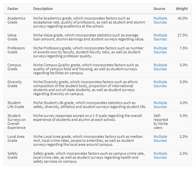Click the Factor column header

(13, 9)
